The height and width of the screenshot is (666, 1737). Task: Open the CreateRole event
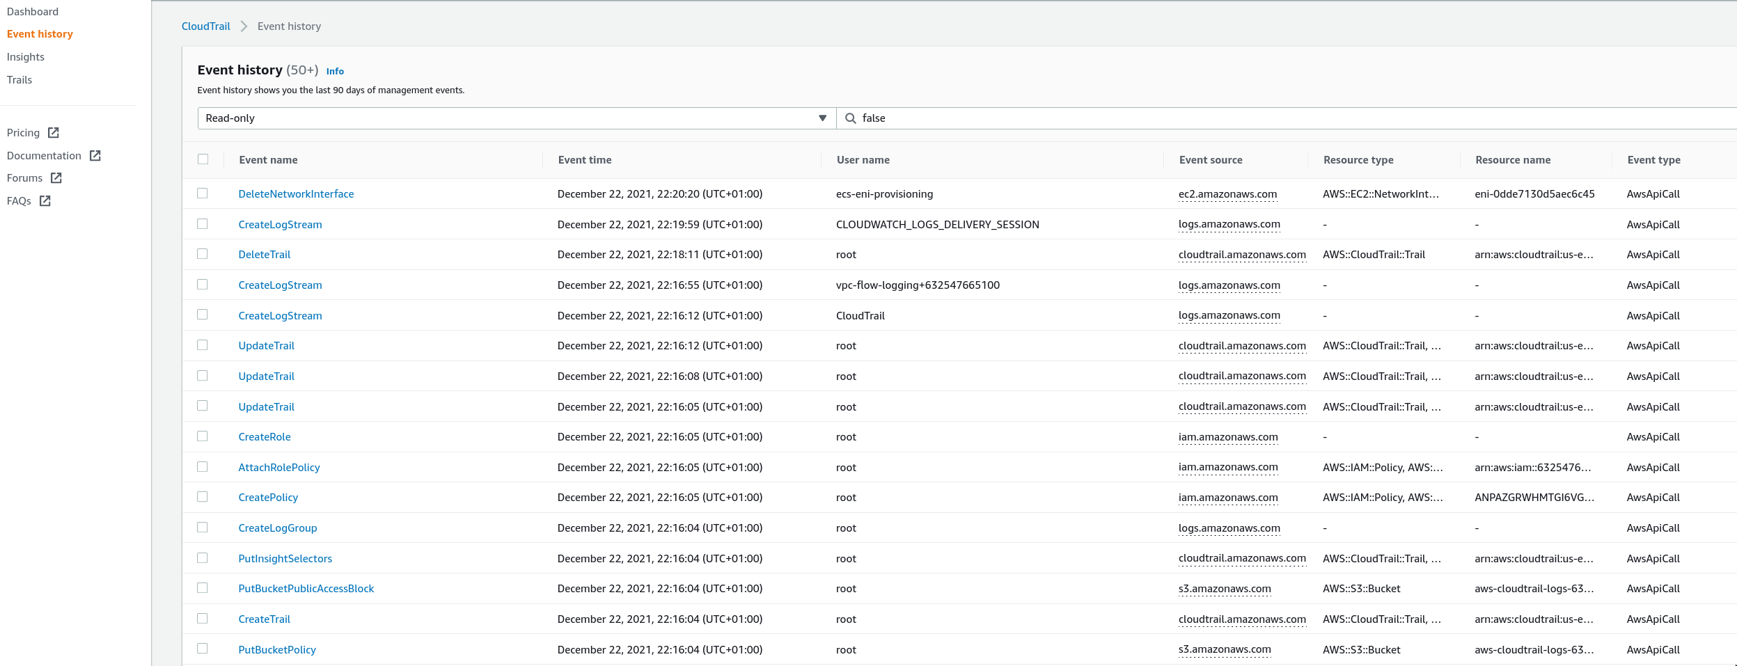click(265, 437)
